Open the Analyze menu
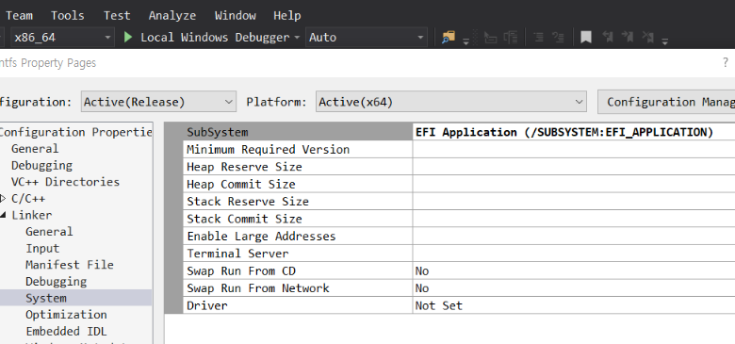This screenshot has height=344, width=735. [x=172, y=15]
